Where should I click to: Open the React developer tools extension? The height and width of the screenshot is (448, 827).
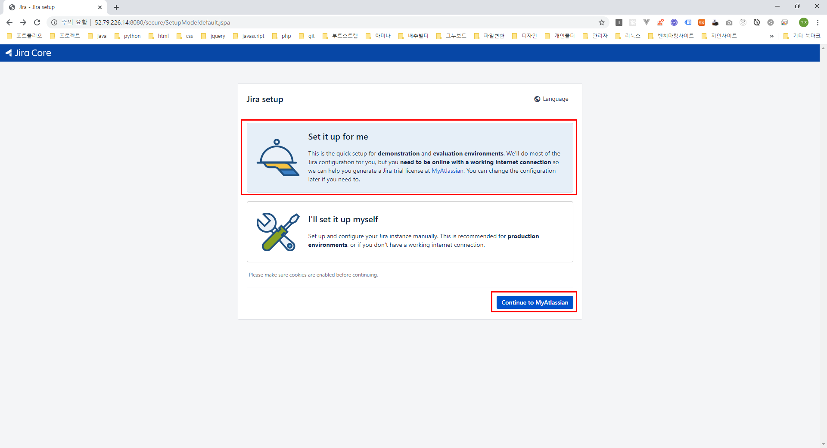[x=633, y=22]
